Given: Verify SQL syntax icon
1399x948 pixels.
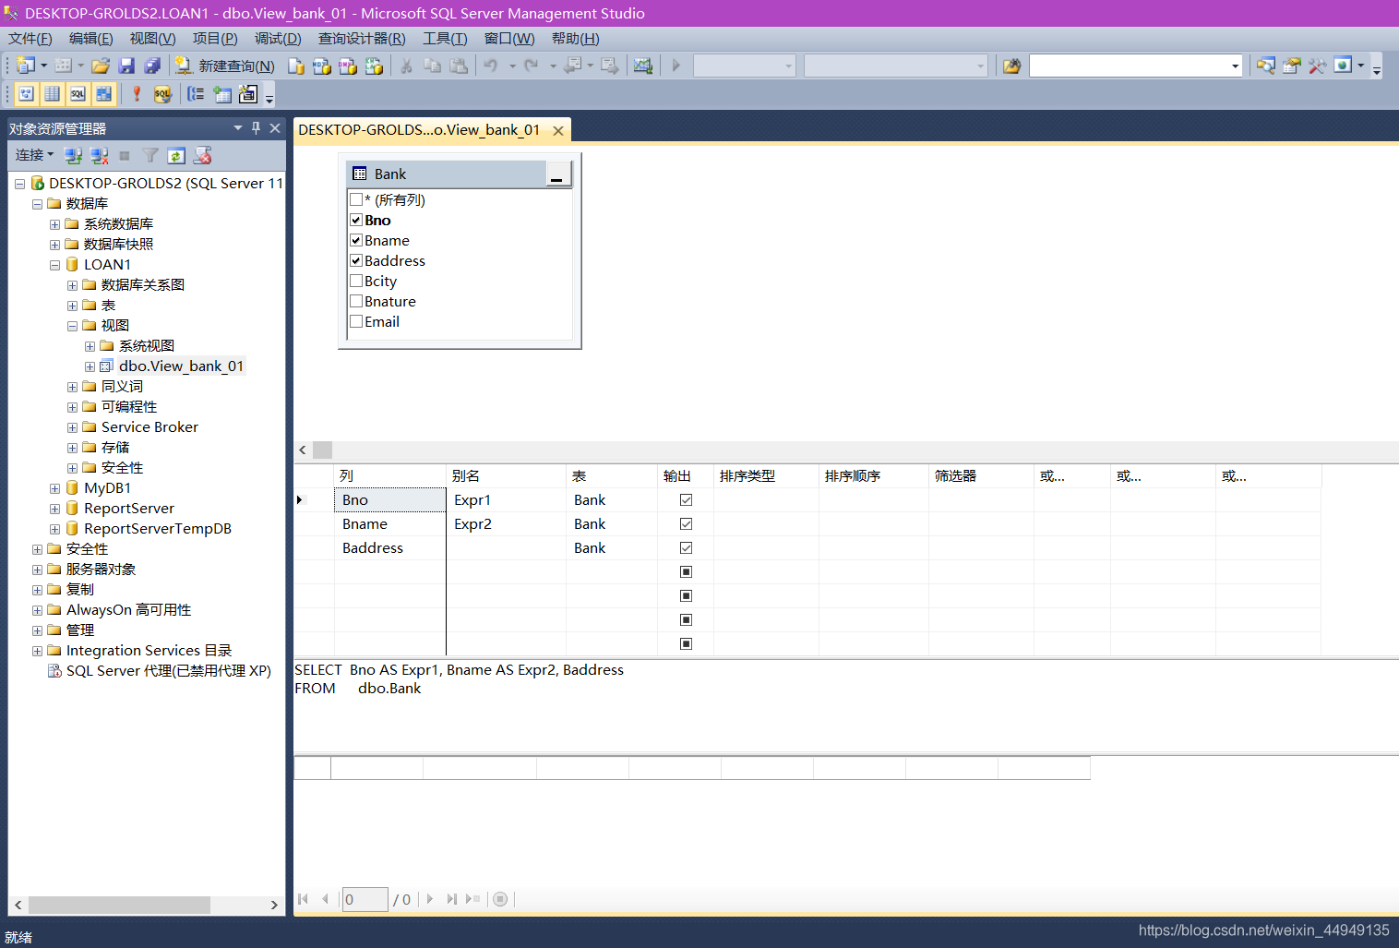Looking at the screenshot, I should point(162,93).
